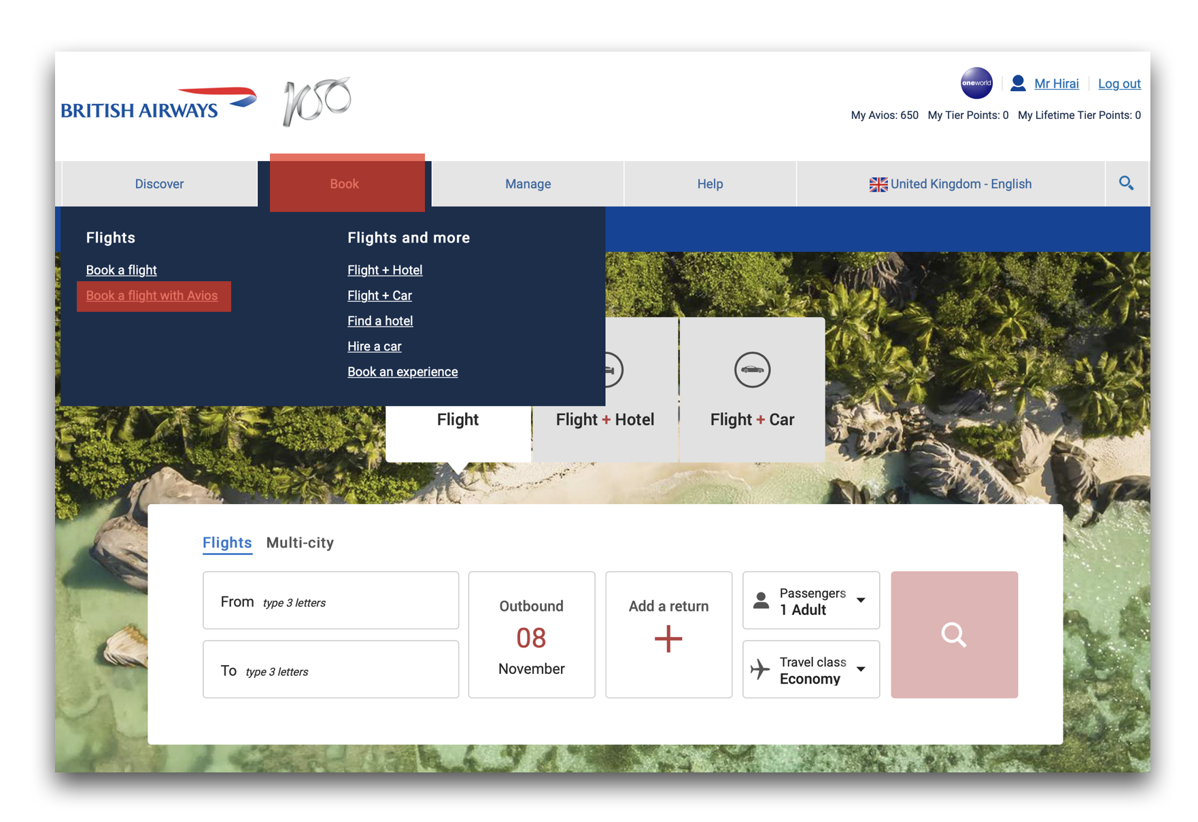
Task: Select the Flight + Car booking tab
Action: click(752, 390)
